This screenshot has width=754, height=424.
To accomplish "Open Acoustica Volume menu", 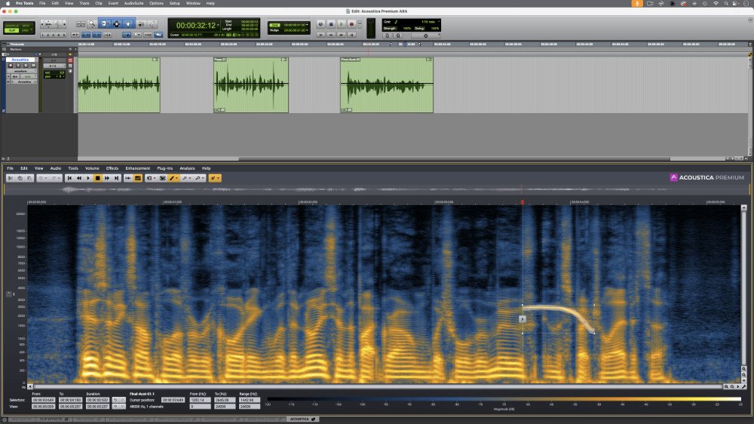I will (x=92, y=168).
